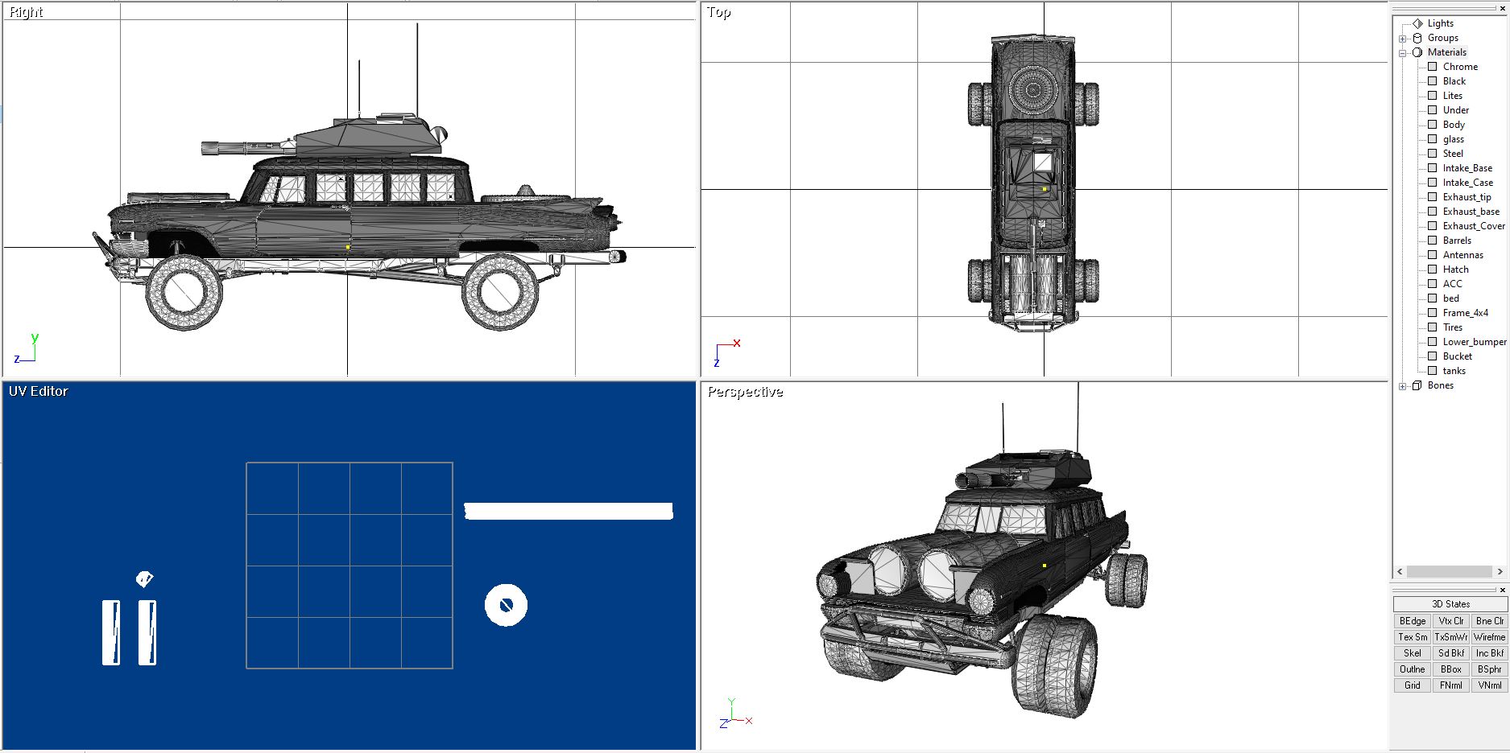Click the Lights node icon in tree

pos(1417,23)
